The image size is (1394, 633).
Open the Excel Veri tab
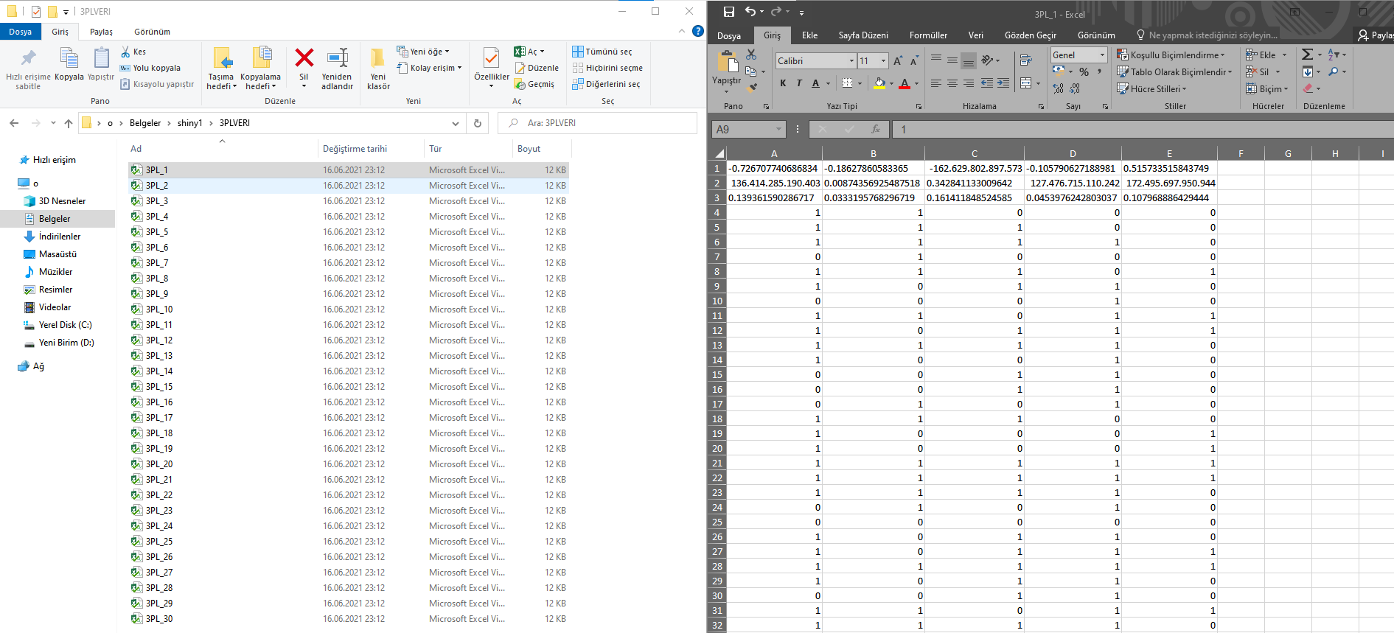975,35
